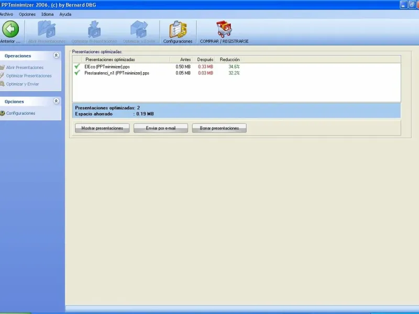Open the Configuraciones clipboard toolbar icon
419x314 pixels.
pos(178,29)
